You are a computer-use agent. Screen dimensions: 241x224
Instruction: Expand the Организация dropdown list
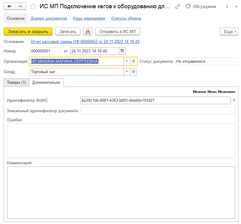click(x=127, y=61)
